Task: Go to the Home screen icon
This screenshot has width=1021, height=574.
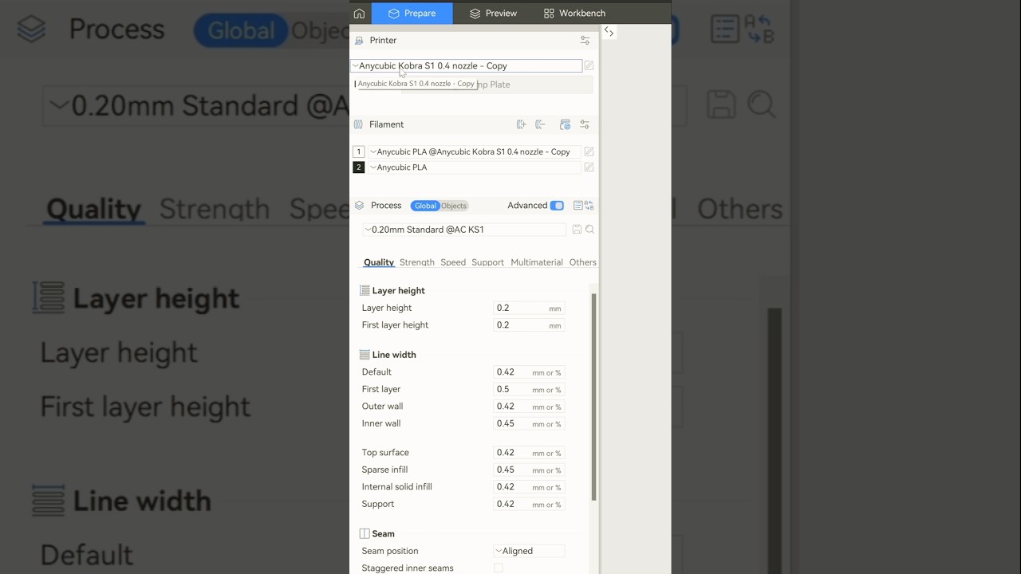Action: [359, 14]
